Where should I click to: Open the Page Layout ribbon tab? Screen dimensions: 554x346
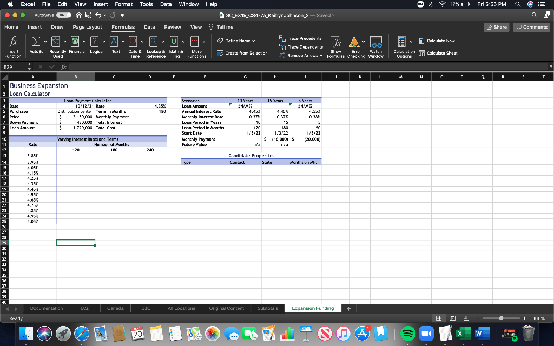click(87, 27)
